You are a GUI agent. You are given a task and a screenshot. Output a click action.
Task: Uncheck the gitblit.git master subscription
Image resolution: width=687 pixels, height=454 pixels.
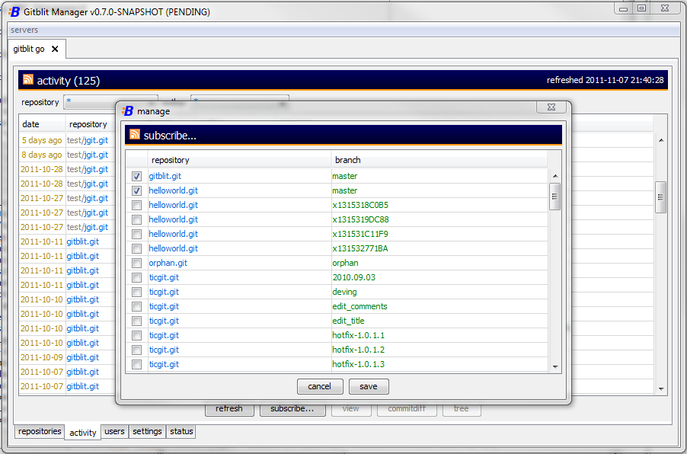tap(136, 176)
